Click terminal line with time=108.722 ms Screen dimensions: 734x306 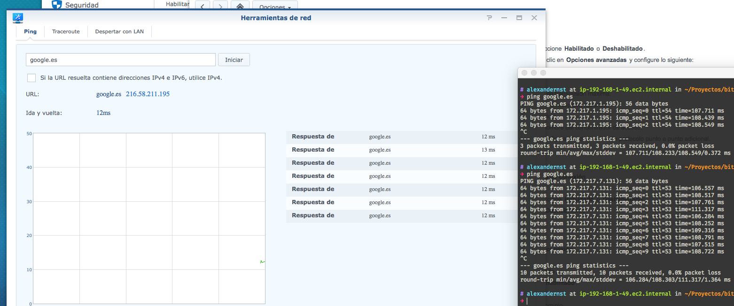tap(622, 252)
